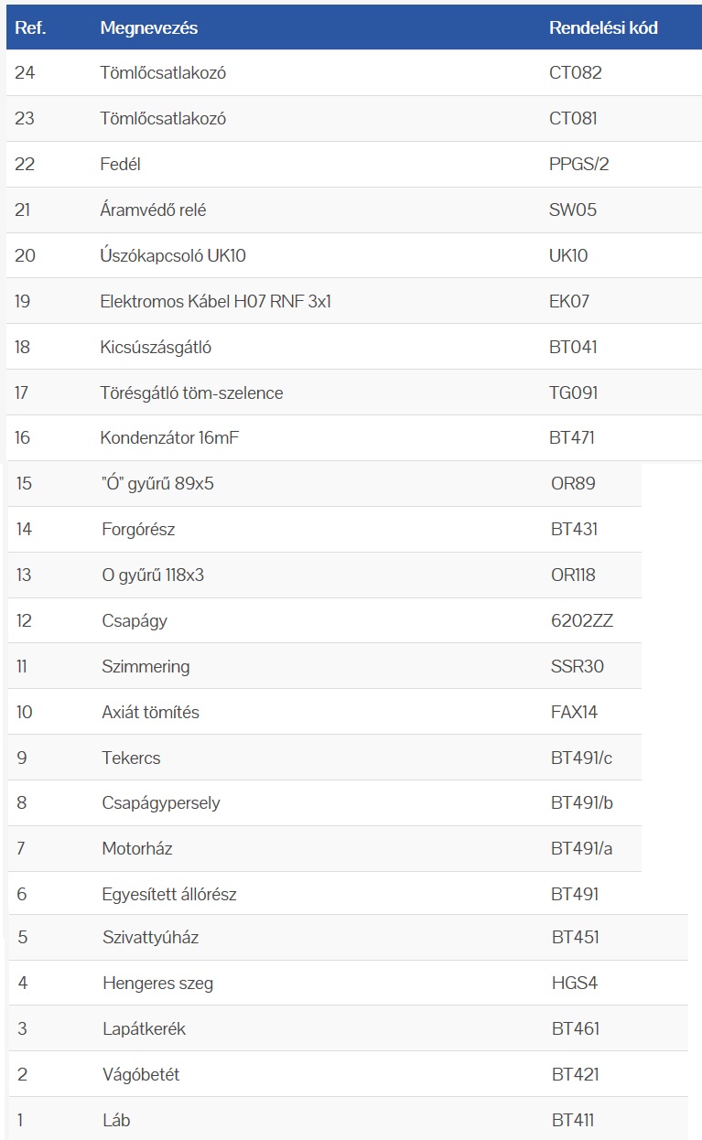Click the 'Motorház' part name
This screenshot has width=702, height=1140.
tap(137, 848)
